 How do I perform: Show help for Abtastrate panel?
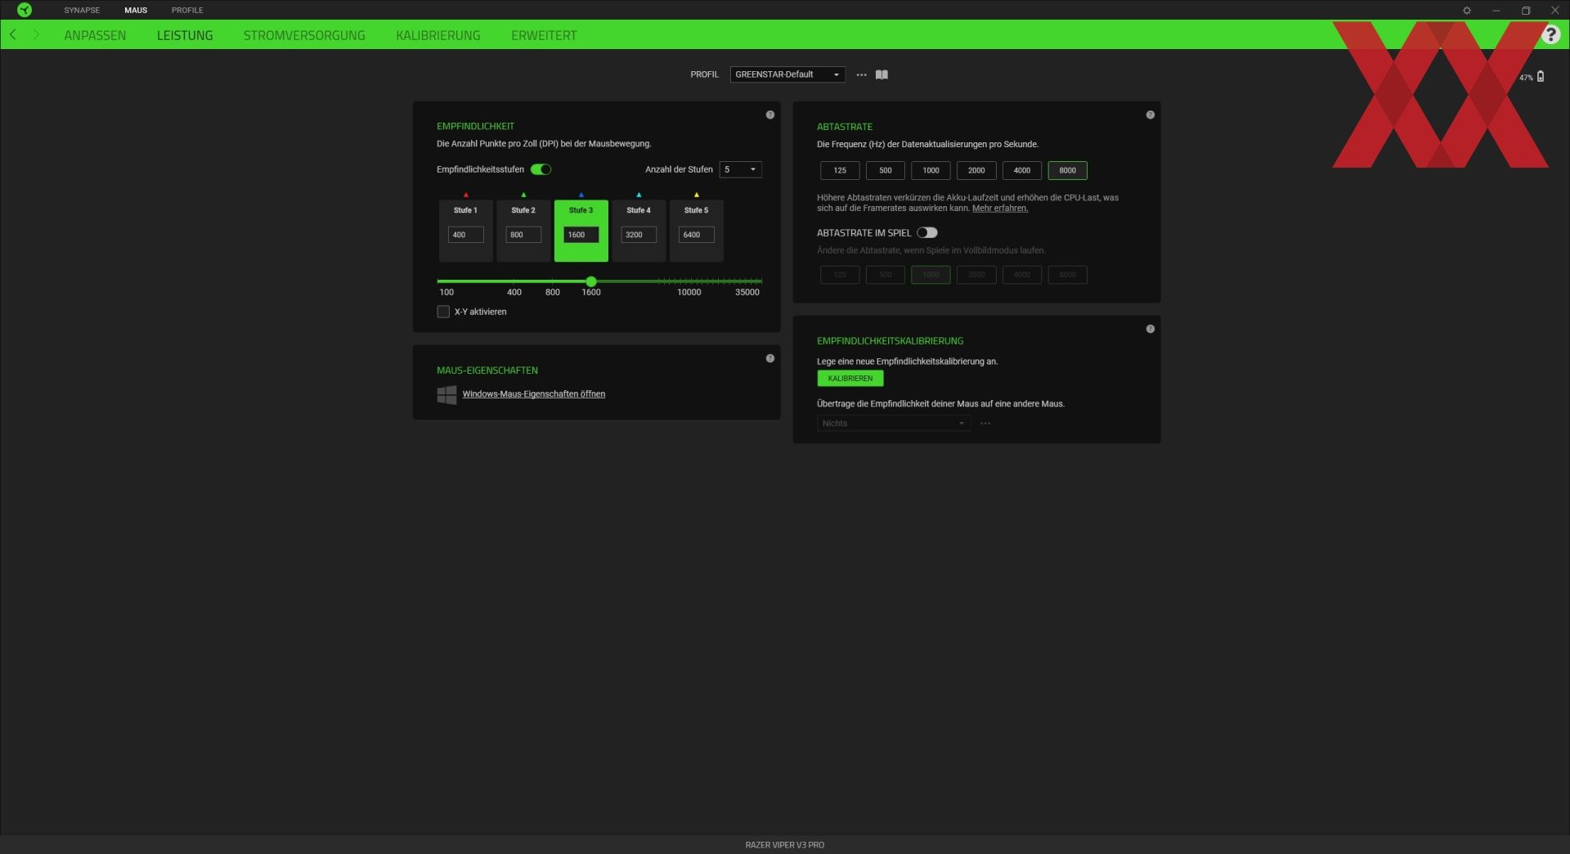1150,115
